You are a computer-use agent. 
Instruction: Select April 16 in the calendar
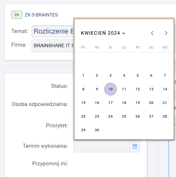click(97, 103)
